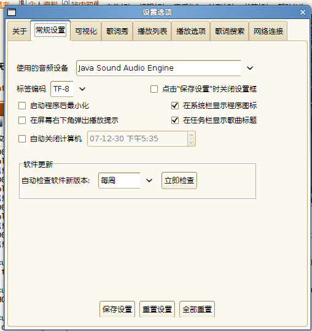This screenshot has height=331, width=312.
Task: Check 在屏幕右下角弹出播放提示 option
Action: (22, 120)
